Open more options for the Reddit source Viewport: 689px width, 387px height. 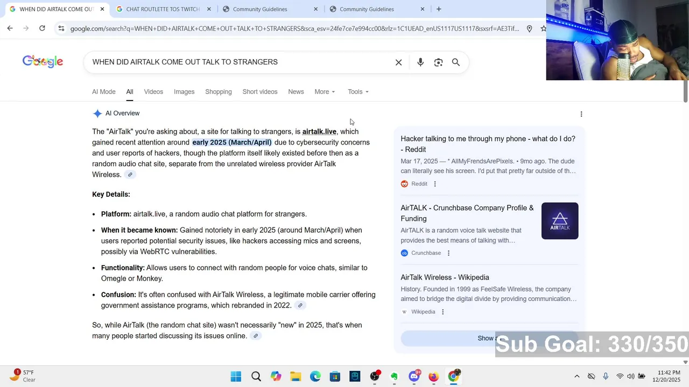(435, 184)
